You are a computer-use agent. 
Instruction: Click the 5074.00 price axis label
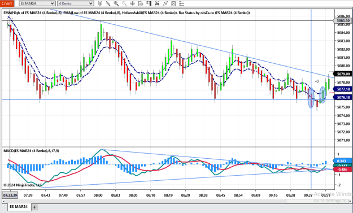tap(344, 115)
